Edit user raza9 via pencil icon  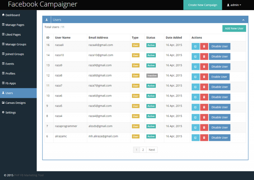tap(195, 67)
